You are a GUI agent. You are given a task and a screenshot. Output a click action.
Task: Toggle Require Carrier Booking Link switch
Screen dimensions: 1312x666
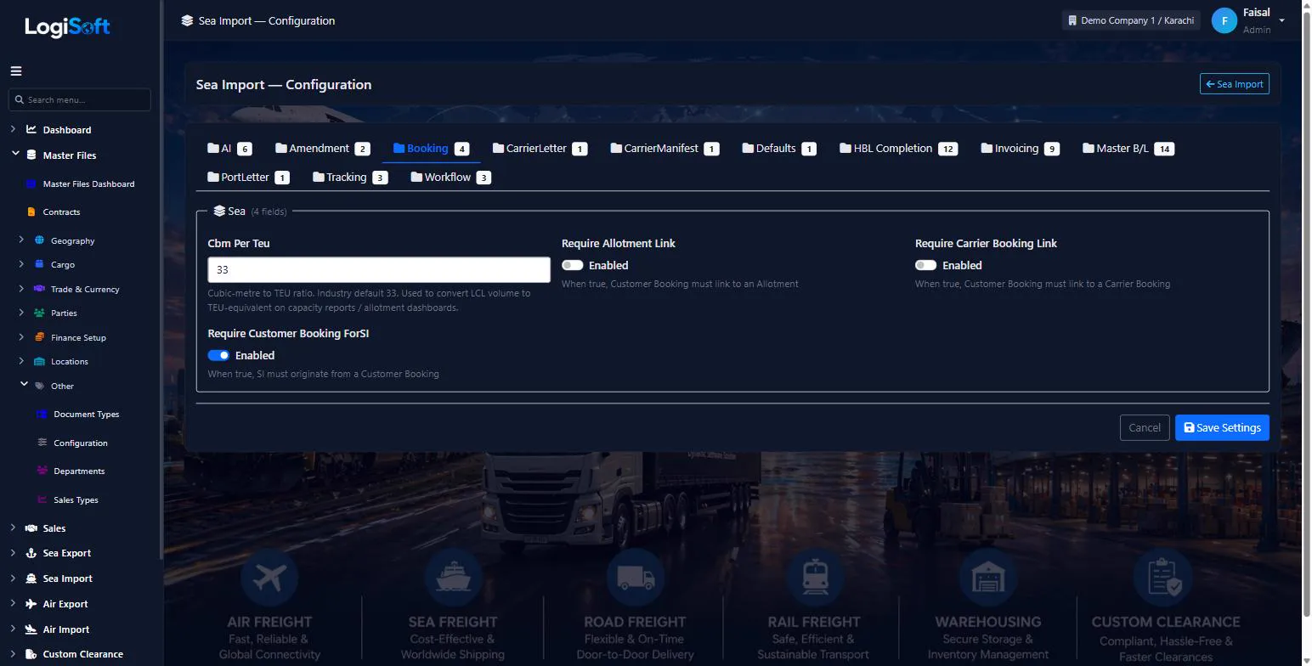pyautogui.click(x=925, y=265)
